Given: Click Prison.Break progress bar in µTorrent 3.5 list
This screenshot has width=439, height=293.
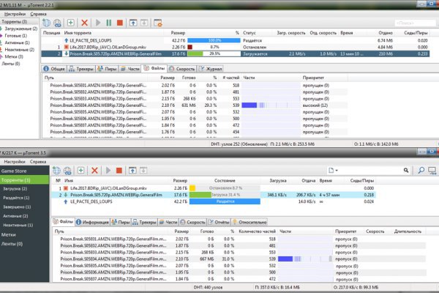Looking at the screenshot, I should tap(225, 195).
